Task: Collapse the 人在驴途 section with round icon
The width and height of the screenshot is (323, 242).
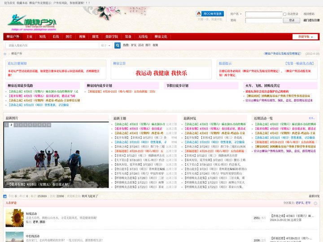Action: [x=315, y=203]
